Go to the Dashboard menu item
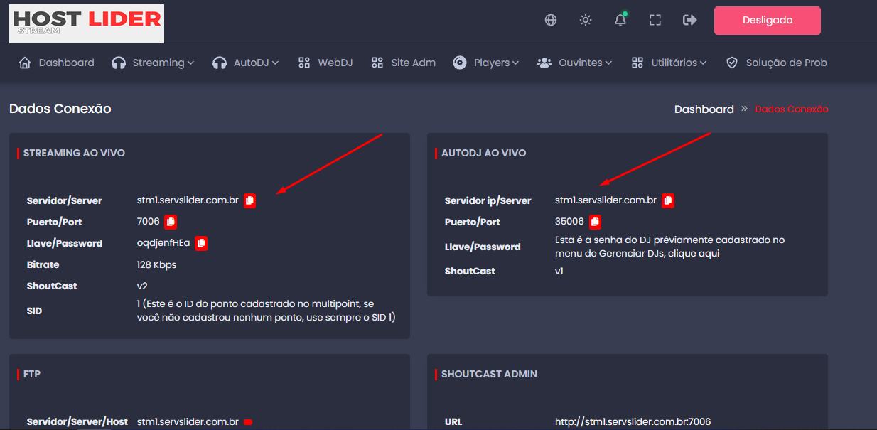 56,63
